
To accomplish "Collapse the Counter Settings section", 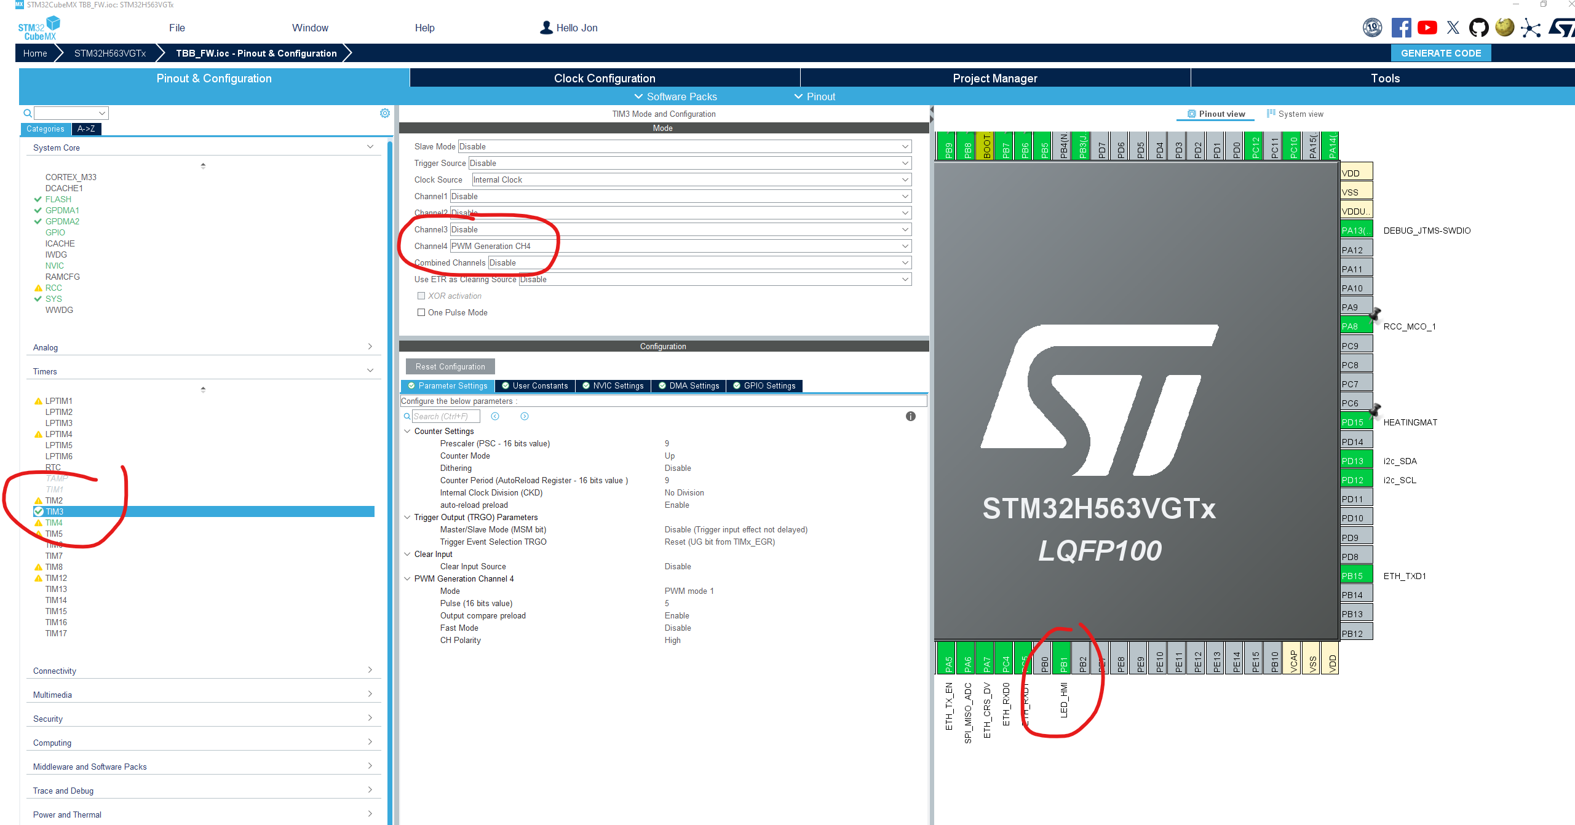I will 407,431.
